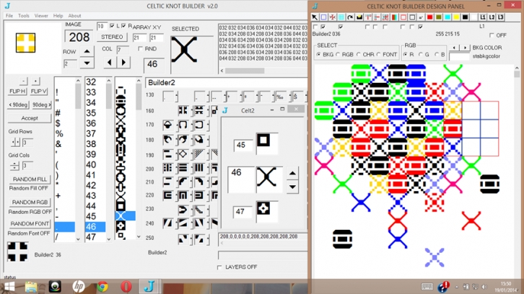Image resolution: width=524 pixels, height=294 pixels.
Task: Enable the LAYERS OFF checkbox
Action: point(220,267)
